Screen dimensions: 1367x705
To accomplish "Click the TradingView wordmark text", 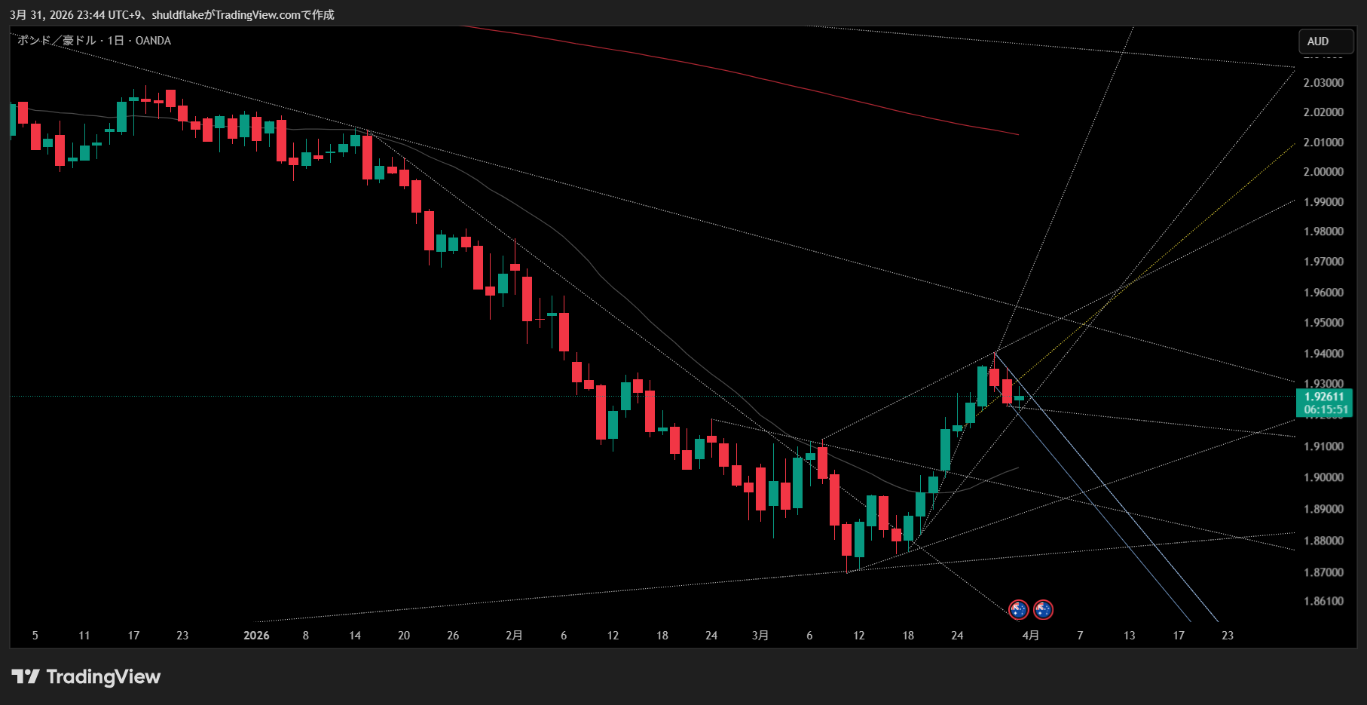I will (x=103, y=676).
